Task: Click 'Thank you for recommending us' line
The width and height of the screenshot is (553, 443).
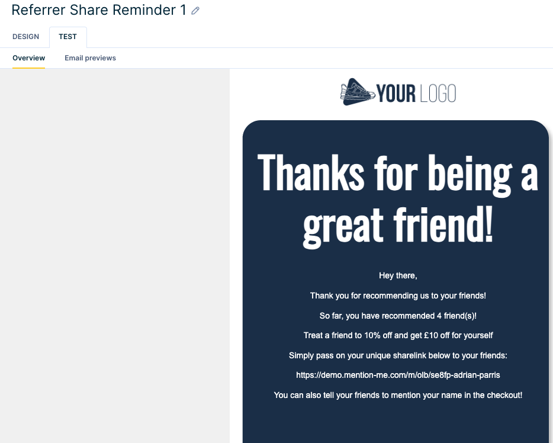Action: (x=398, y=296)
